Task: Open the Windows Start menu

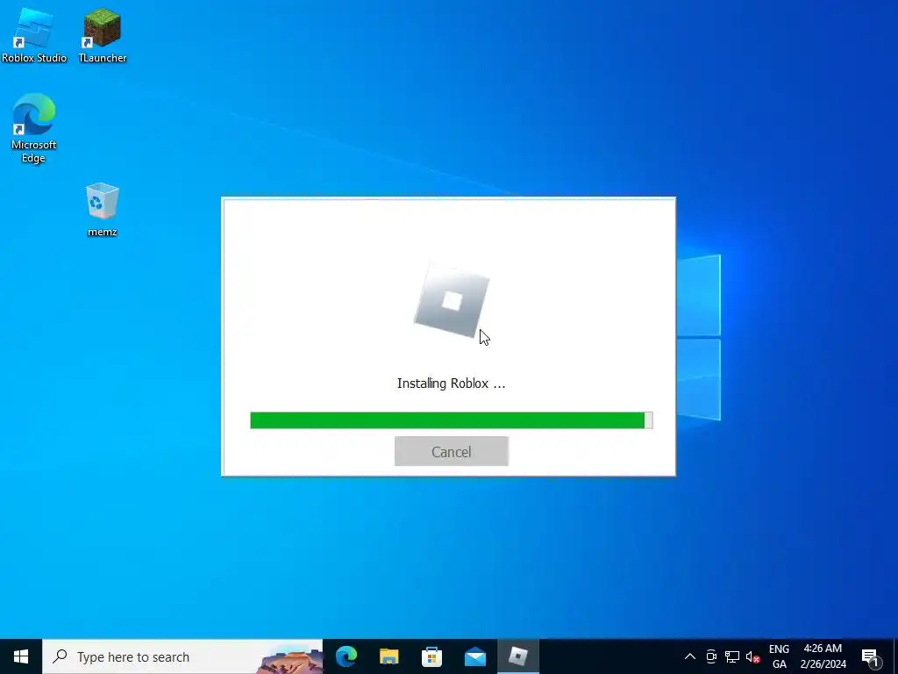Action: point(21,656)
